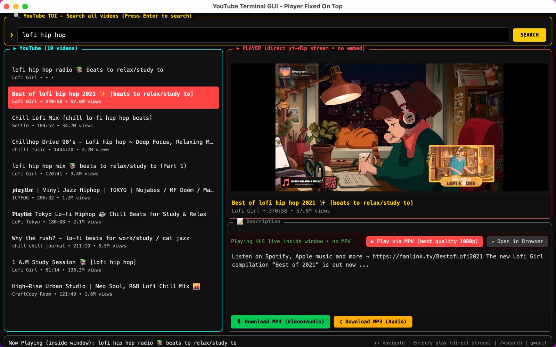Click the PLAYER direct yt-dlp stream header
The width and height of the screenshot is (556, 347).
point(301,48)
